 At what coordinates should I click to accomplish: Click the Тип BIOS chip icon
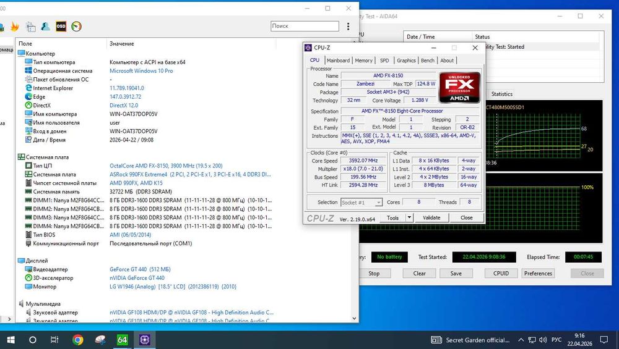[28, 234]
